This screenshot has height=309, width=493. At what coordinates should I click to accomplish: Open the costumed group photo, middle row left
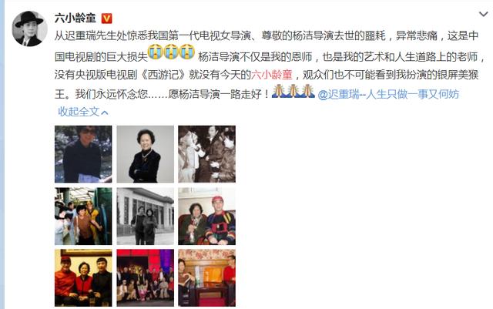tap(83, 217)
